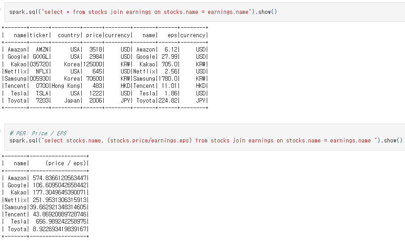This screenshot has height=241, width=405.
Task: Click the price value '3518'
Action: pyautogui.click(x=96, y=50)
